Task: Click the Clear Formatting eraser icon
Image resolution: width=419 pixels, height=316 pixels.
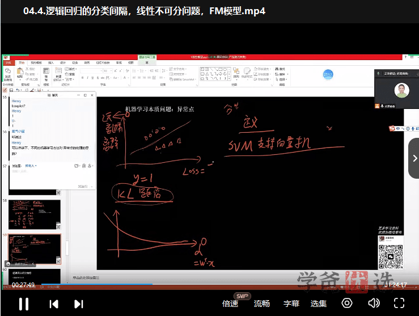Action: click(x=127, y=71)
